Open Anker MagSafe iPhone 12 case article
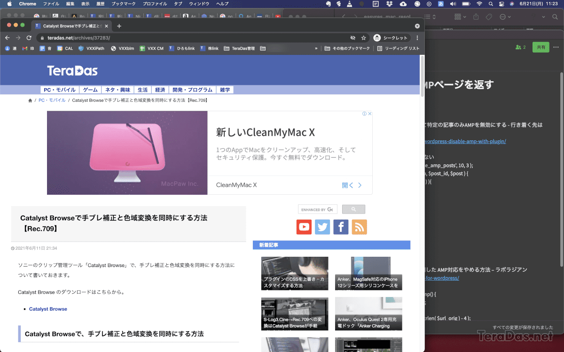This screenshot has height=352, width=564. tap(368, 274)
